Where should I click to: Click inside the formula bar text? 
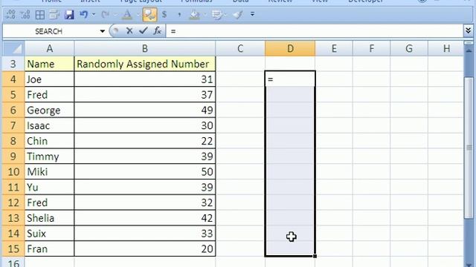click(x=314, y=31)
